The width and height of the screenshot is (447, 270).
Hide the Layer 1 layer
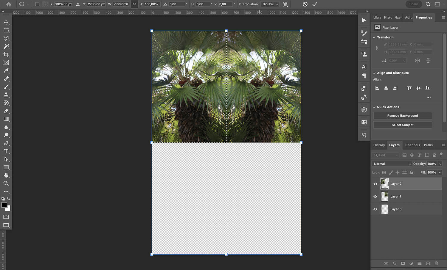click(x=375, y=196)
